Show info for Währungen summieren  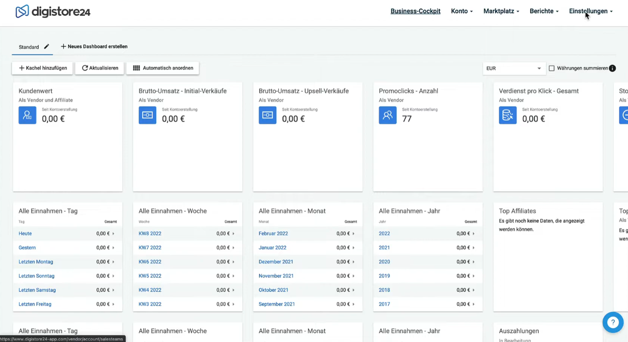point(612,68)
